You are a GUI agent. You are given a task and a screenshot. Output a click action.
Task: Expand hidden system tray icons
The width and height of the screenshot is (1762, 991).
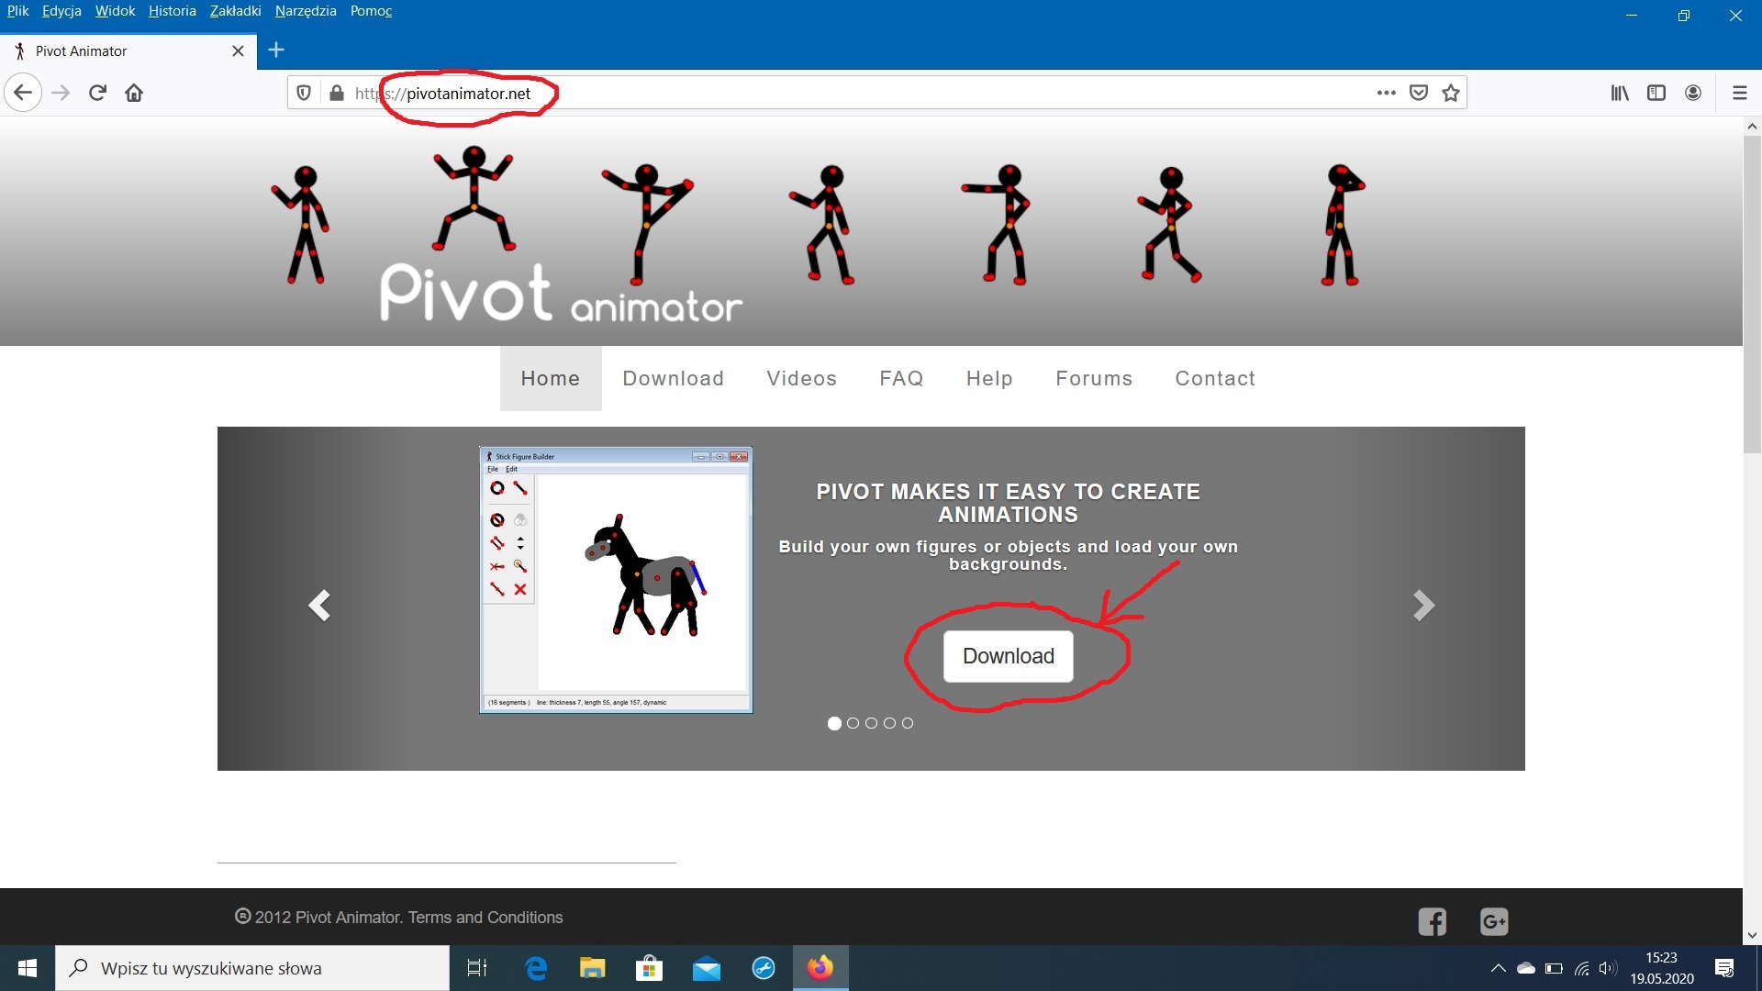click(x=1498, y=968)
